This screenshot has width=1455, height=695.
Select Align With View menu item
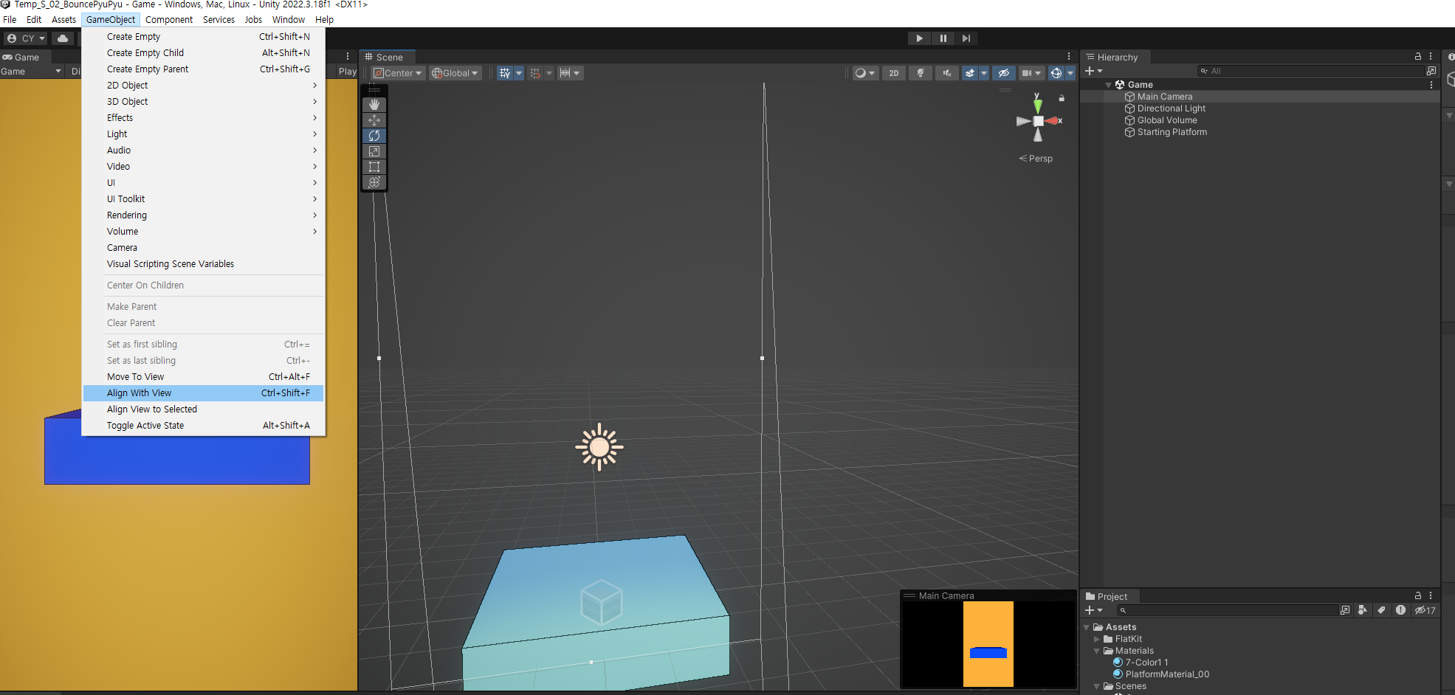[x=204, y=393]
